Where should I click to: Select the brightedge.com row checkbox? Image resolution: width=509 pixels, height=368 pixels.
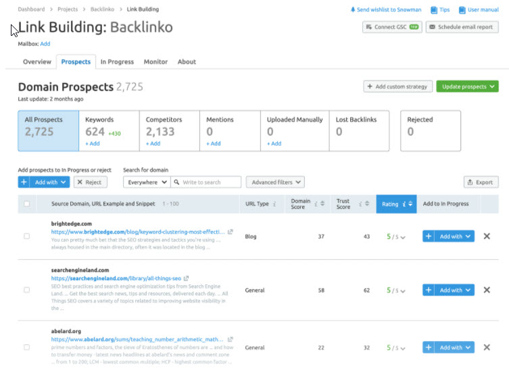27,236
